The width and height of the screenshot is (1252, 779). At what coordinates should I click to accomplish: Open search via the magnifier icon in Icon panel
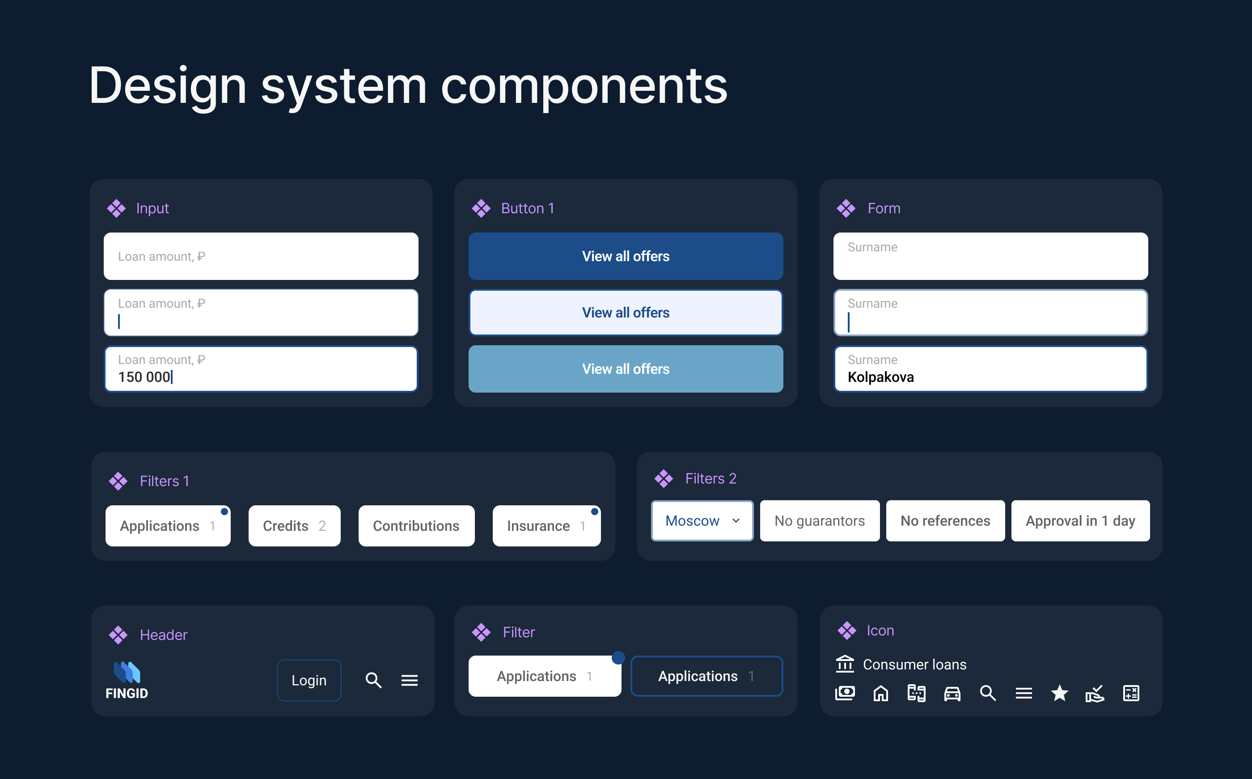coord(988,693)
